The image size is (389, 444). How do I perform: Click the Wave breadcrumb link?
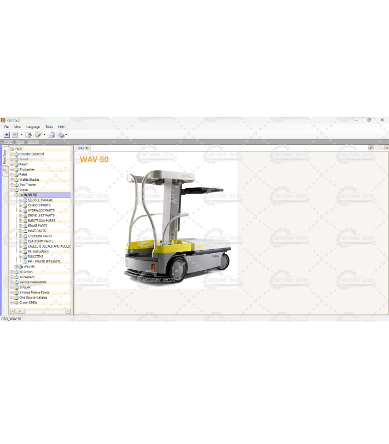21,142
